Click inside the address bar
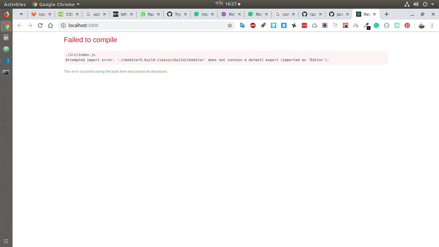This screenshot has width=439, height=247. [129, 25]
